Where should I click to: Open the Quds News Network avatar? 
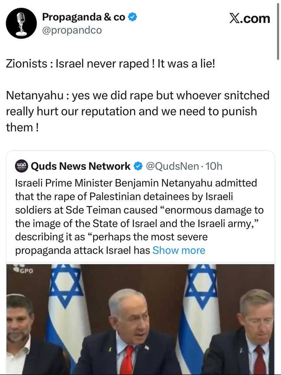(x=21, y=166)
